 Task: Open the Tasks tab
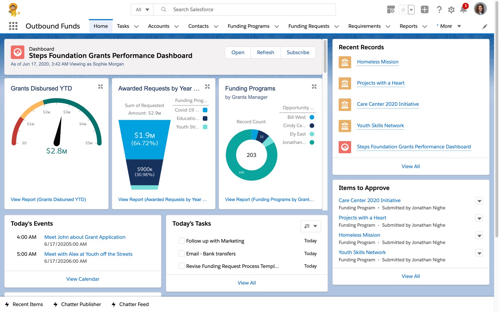pos(123,26)
